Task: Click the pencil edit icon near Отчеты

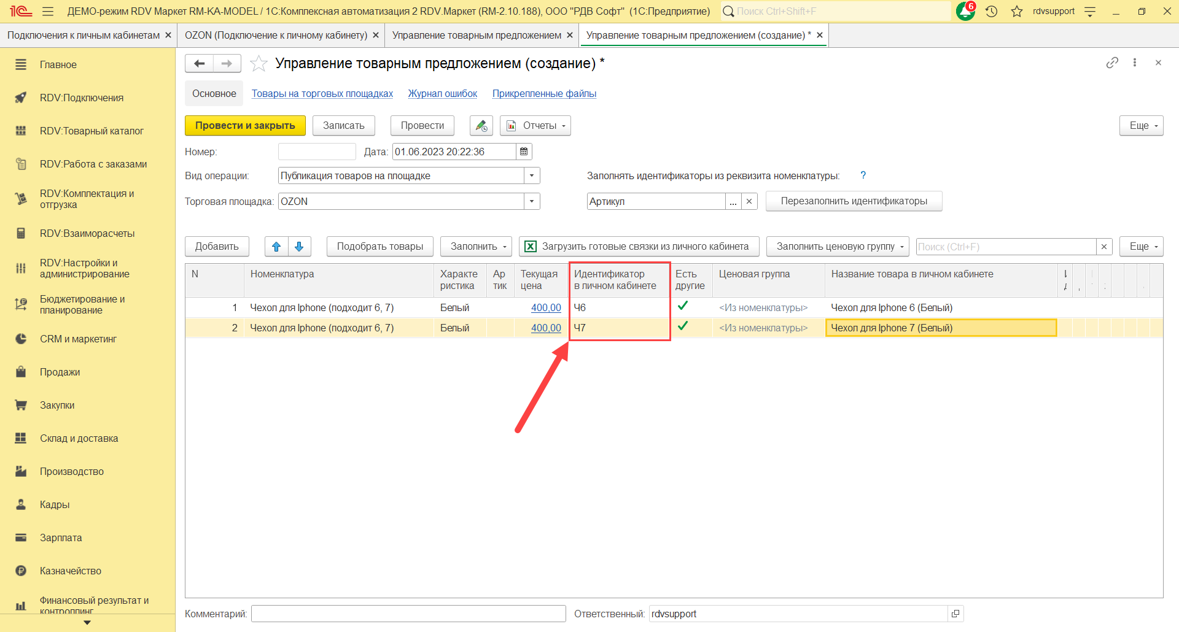Action: point(481,126)
